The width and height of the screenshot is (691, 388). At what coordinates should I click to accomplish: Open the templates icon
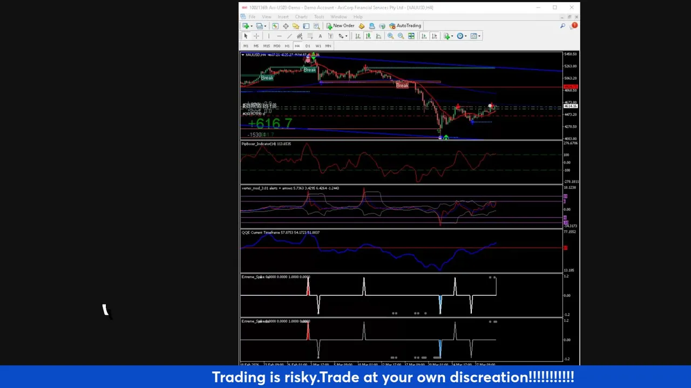click(x=474, y=36)
